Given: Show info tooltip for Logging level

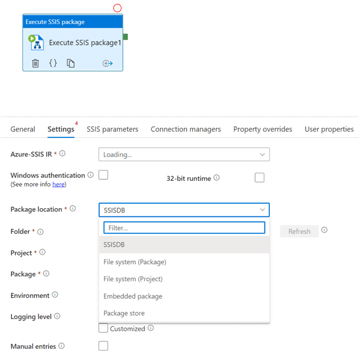Looking at the screenshot, I should [x=57, y=316].
